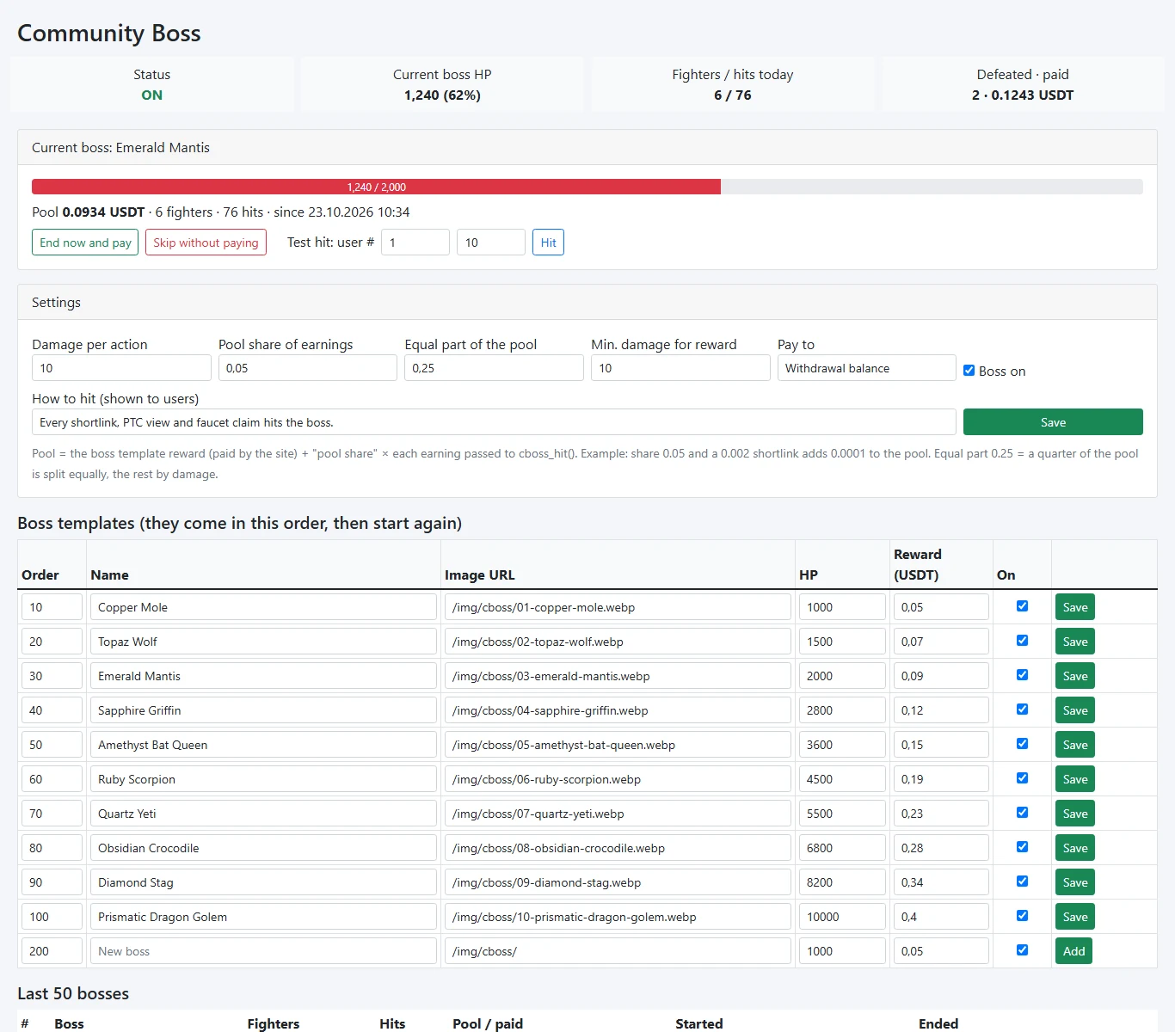Image resolution: width=1175 pixels, height=1032 pixels.
Task: Uncheck the Diamond Stag On checkbox
Action: click(x=1022, y=881)
